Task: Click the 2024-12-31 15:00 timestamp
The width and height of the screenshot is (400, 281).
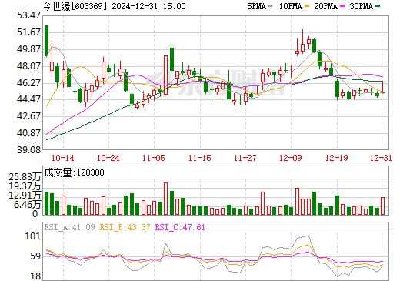Action: tap(148, 6)
